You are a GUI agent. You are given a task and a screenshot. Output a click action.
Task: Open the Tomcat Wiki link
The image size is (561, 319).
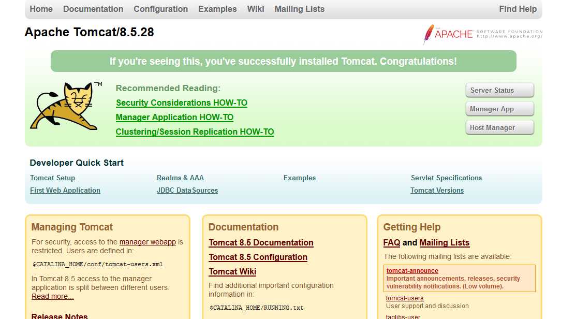coord(232,272)
